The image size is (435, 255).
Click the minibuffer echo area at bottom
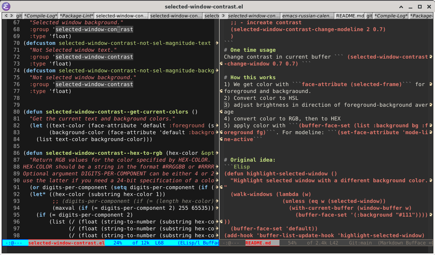pyautogui.click(x=217, y=249)
